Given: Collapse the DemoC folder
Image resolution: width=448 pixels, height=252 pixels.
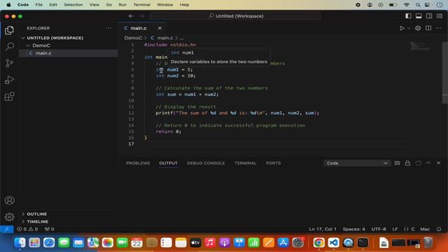Looking at the screenshot, I should 69,45.
